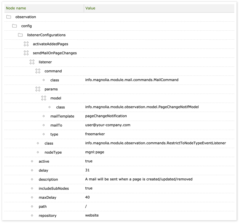The image size is (239, 223).
Task: Select the model node
Action: [56, 98]
